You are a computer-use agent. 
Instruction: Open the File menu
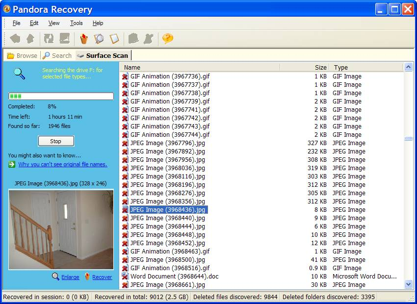pos(17,23)
